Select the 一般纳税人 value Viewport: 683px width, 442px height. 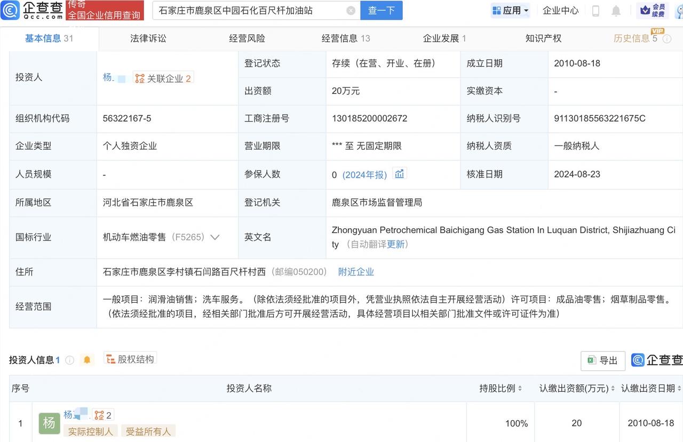click(x=576, y=146)
